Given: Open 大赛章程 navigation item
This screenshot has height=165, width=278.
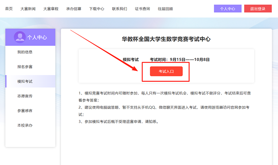Looking at the screenshot, I should point(51,9).
